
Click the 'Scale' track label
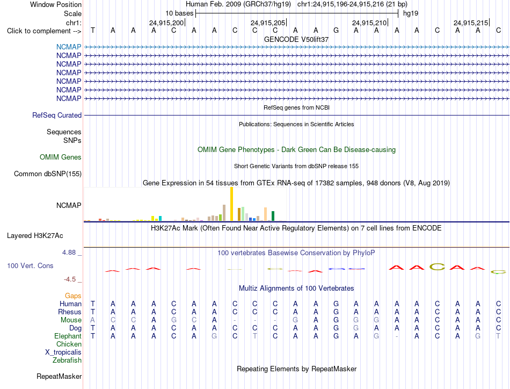(72, 13)
